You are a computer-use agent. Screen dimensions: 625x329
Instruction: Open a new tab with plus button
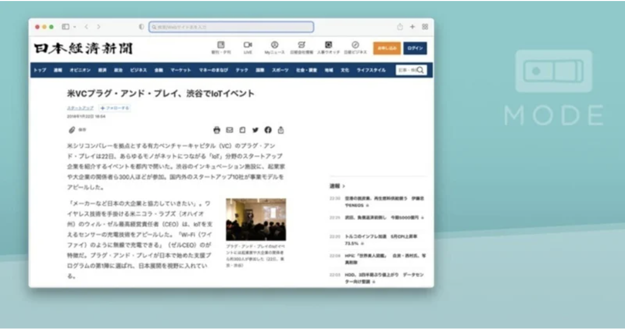click(x=412, y=27)
